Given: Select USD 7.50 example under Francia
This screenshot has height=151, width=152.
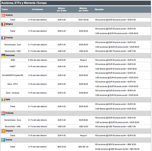Looking at the screenshot, I should 115,51.
